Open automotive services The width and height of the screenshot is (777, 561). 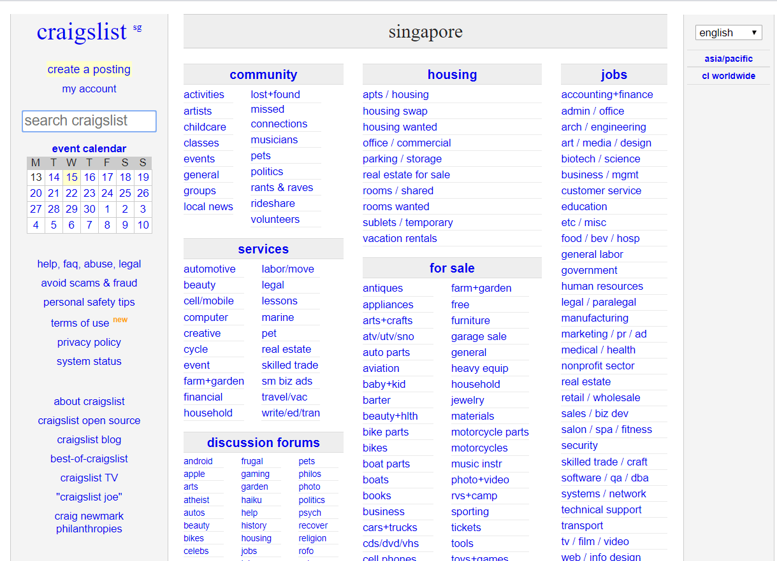[x=210, y=269]
